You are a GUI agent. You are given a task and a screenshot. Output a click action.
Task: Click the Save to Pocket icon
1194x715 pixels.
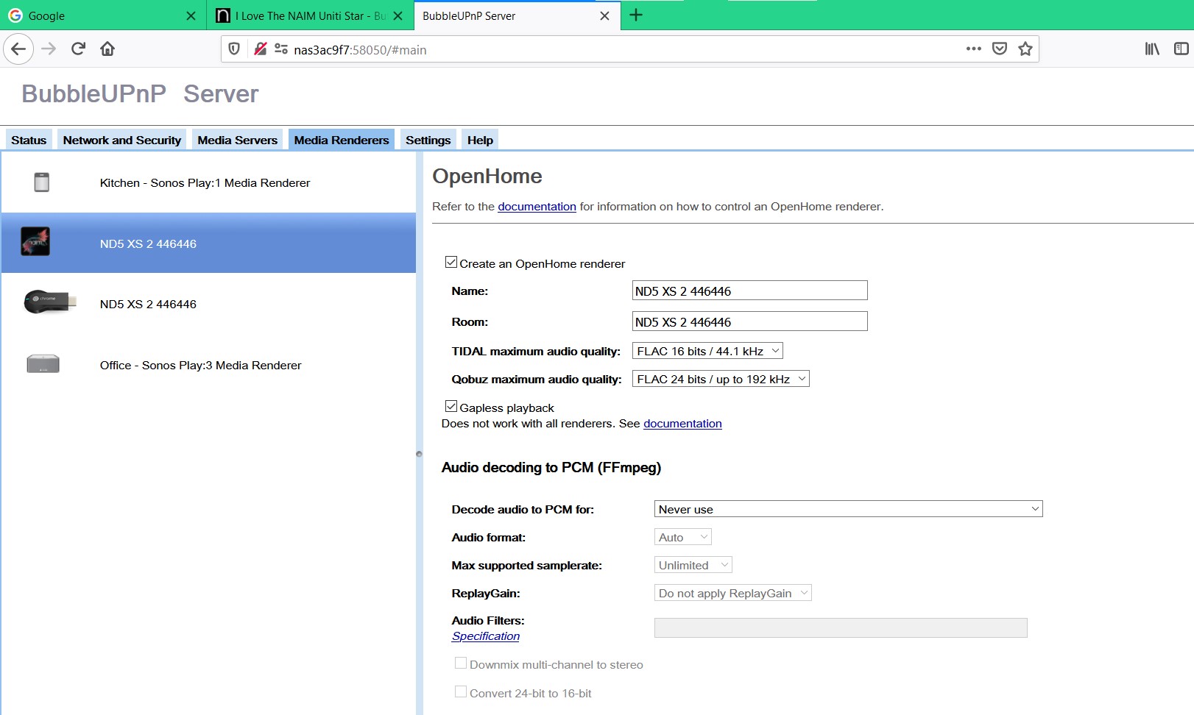[999, 49]
